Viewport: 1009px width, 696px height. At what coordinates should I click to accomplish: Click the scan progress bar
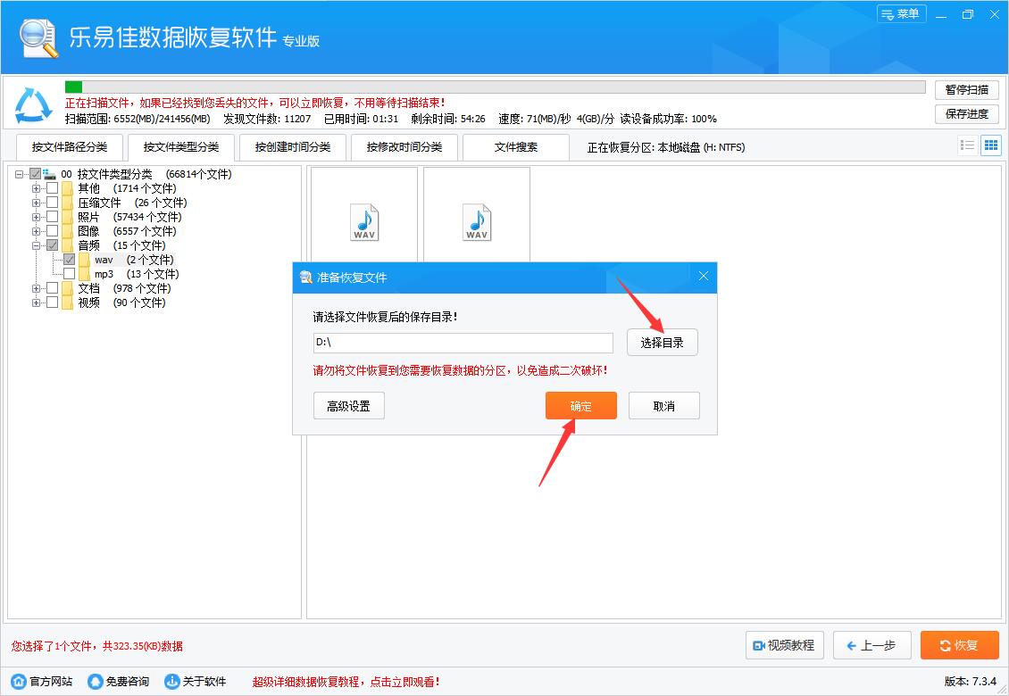495,87
